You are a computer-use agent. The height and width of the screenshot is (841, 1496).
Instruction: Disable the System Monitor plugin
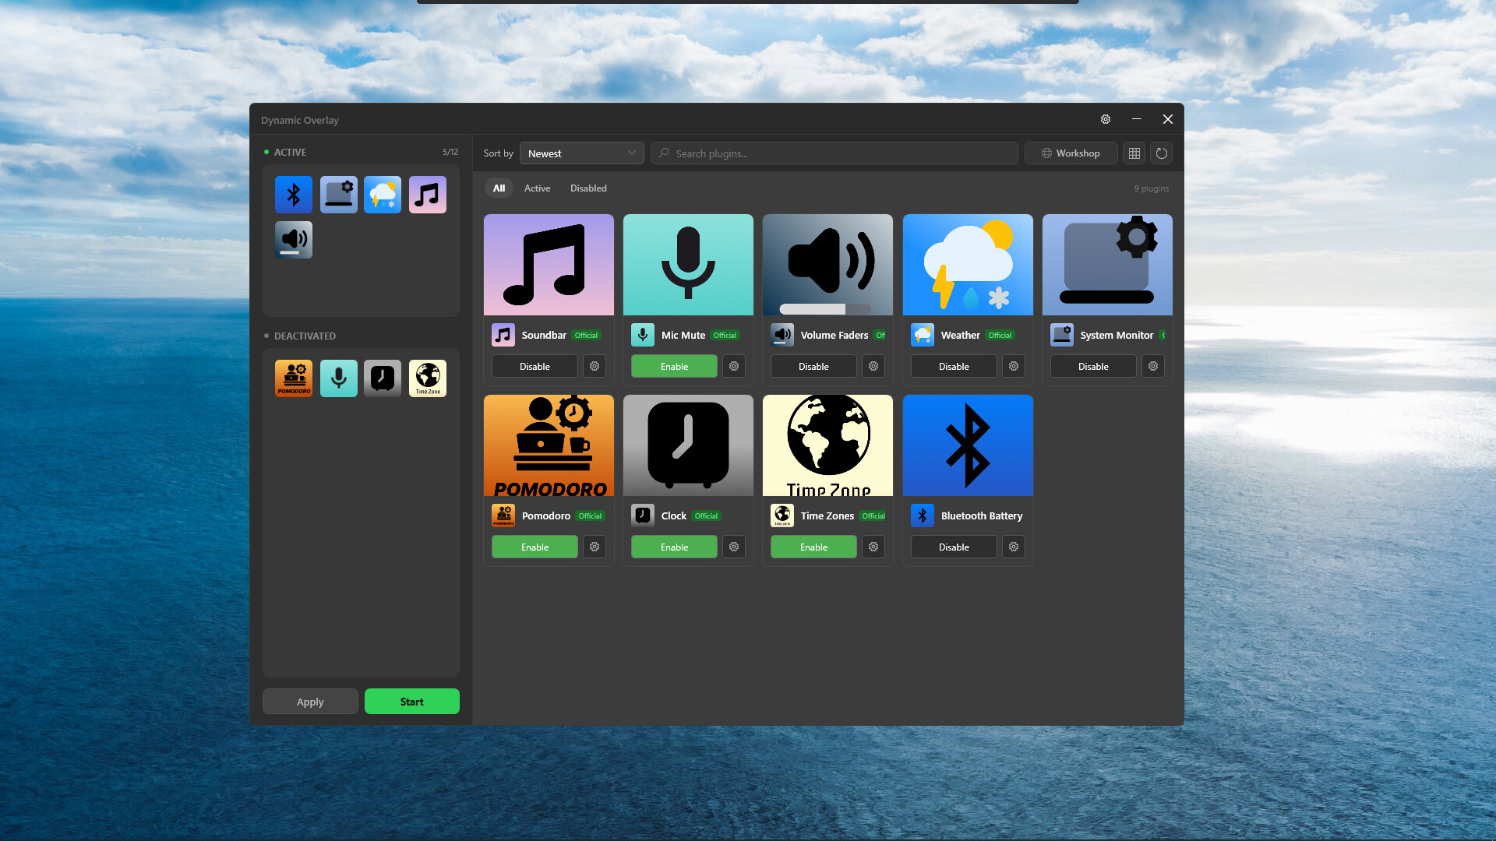[1093, 366]
